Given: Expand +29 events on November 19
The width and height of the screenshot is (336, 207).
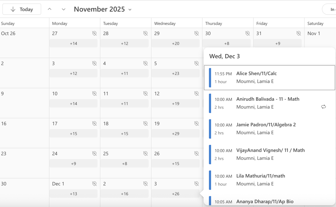Looking at the screenshot, I should [176, 134].
